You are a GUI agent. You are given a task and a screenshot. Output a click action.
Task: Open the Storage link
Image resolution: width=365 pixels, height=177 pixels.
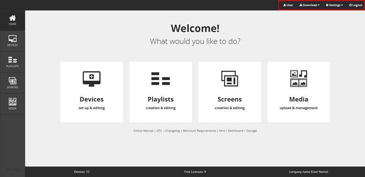(252, 131)
